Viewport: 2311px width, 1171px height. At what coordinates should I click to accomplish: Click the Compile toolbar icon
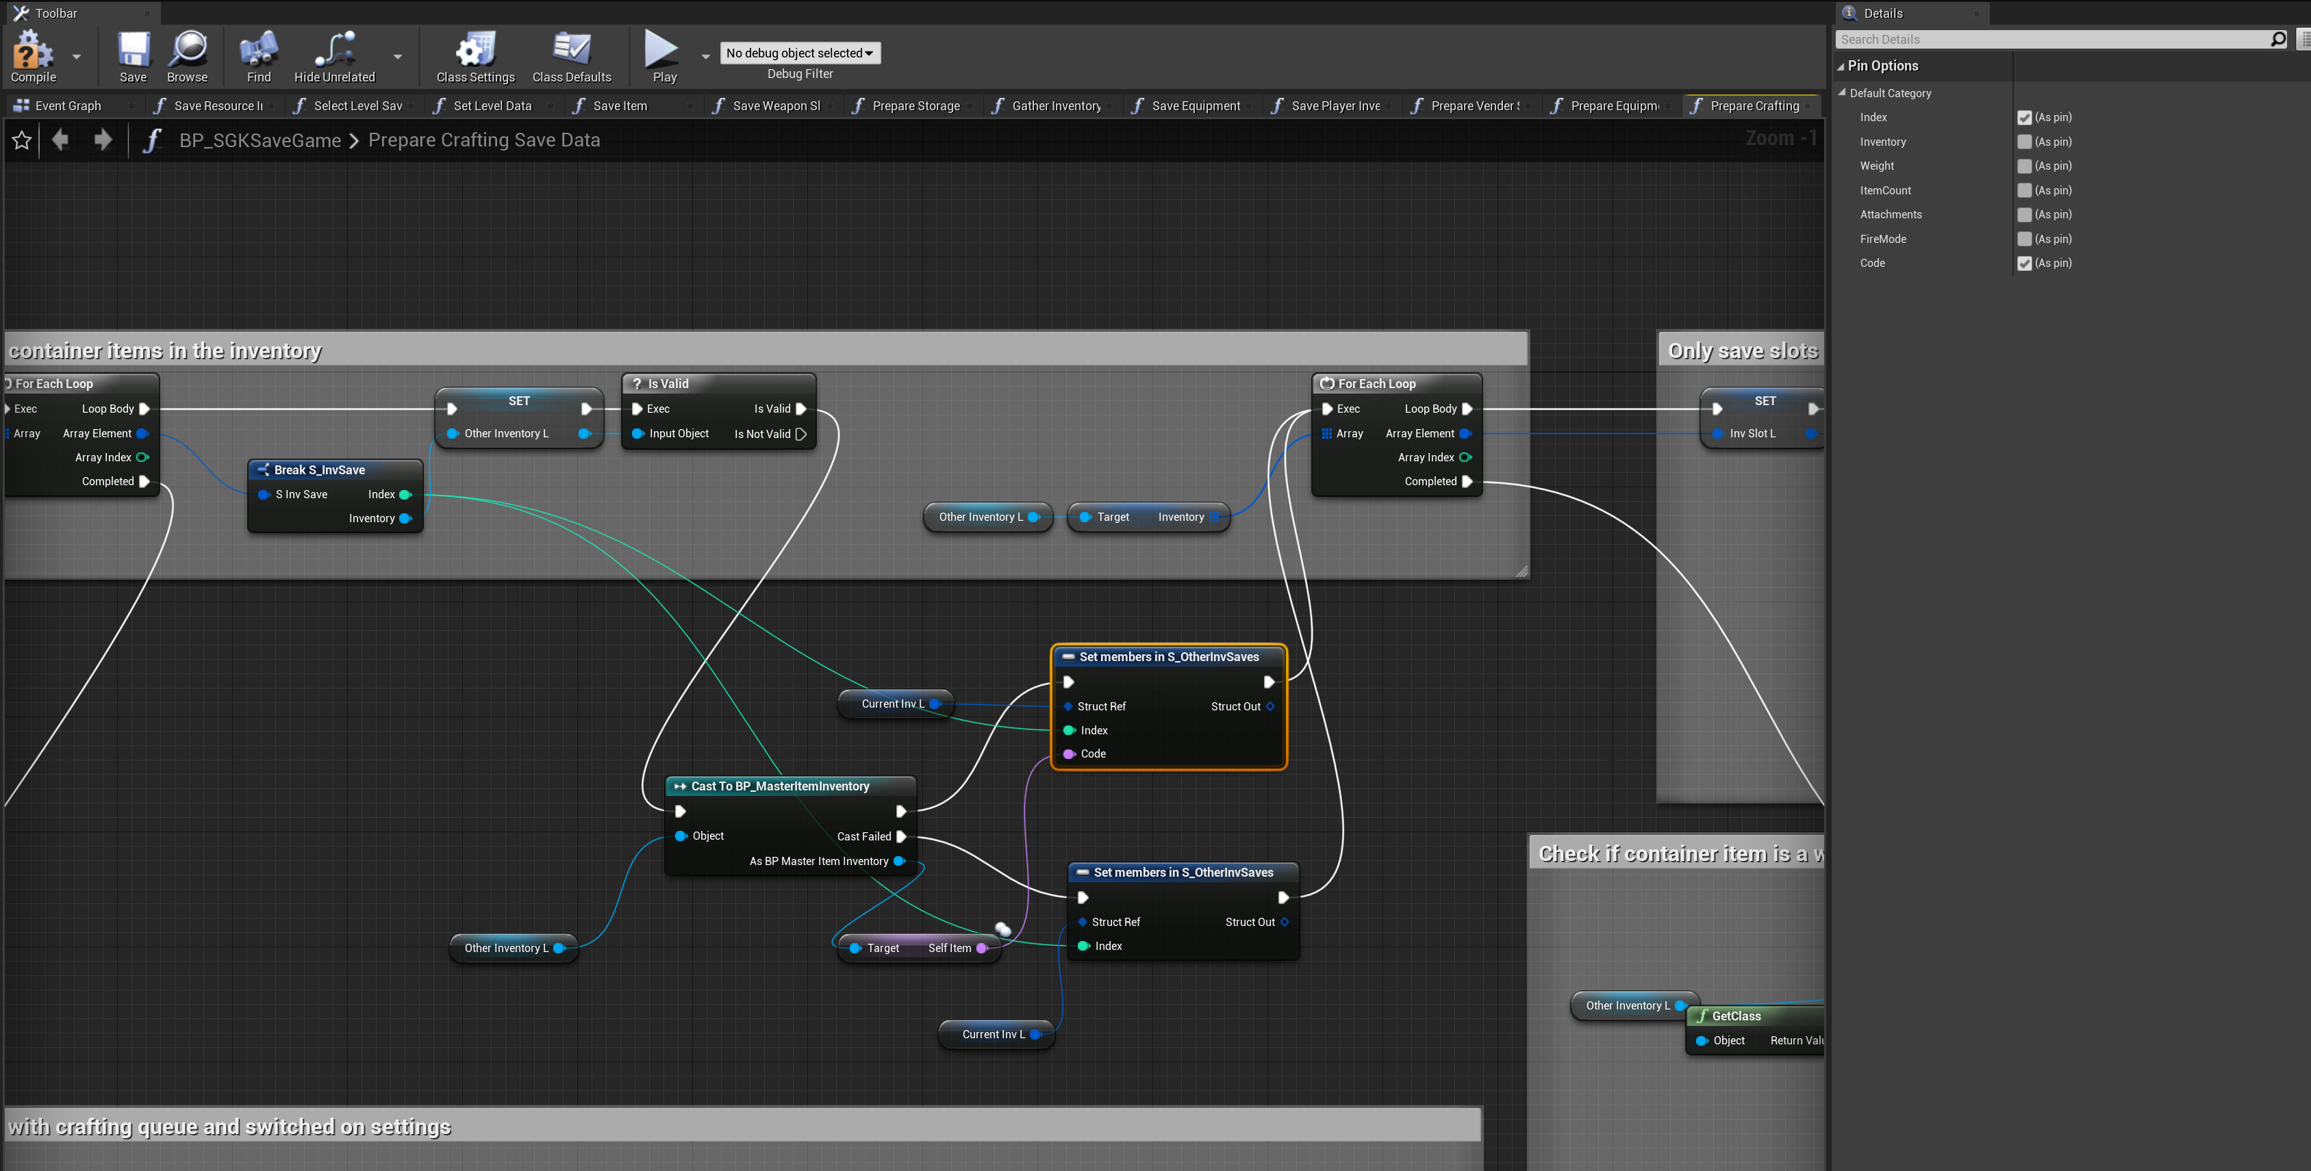tap(32, 51)
